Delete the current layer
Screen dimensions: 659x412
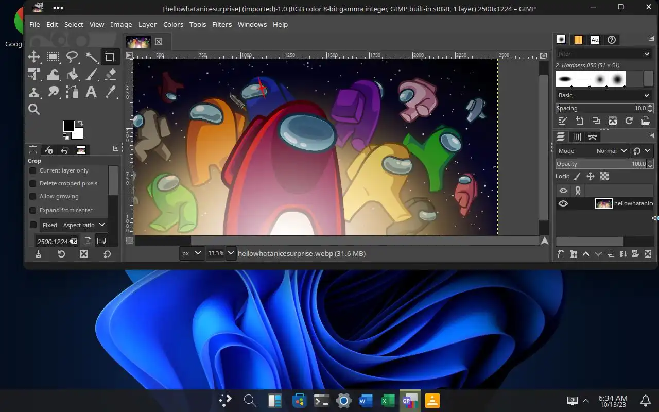[x=648, y=254]
